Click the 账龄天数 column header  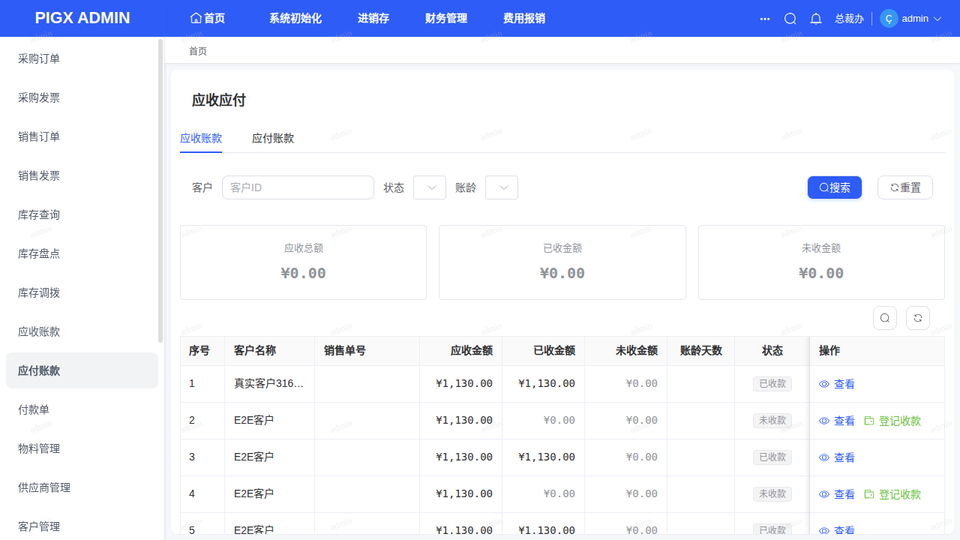click(x=700, y=351)
